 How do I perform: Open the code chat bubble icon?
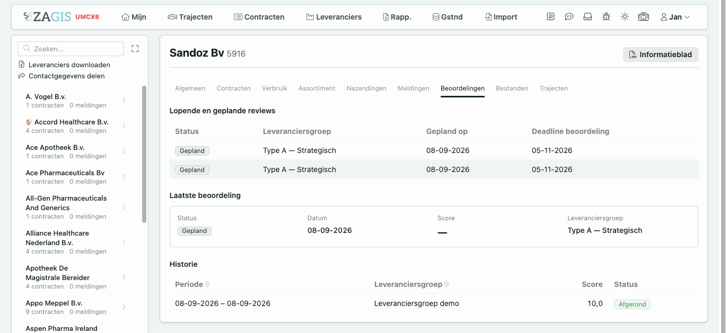[569, 17]
